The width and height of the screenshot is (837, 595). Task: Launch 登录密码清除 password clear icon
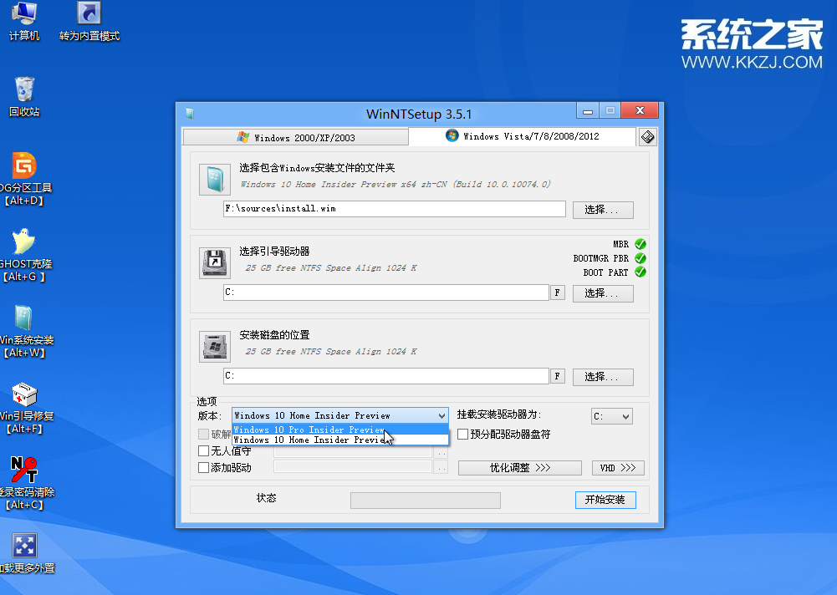click(x=24, y=484)
